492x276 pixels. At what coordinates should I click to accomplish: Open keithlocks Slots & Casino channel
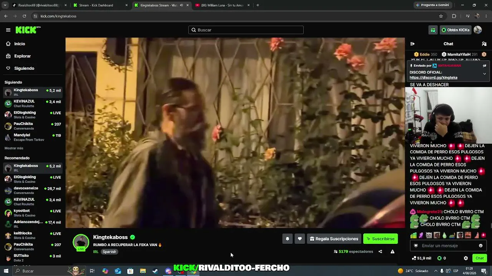pyautogui.click(x=33, y=235)
